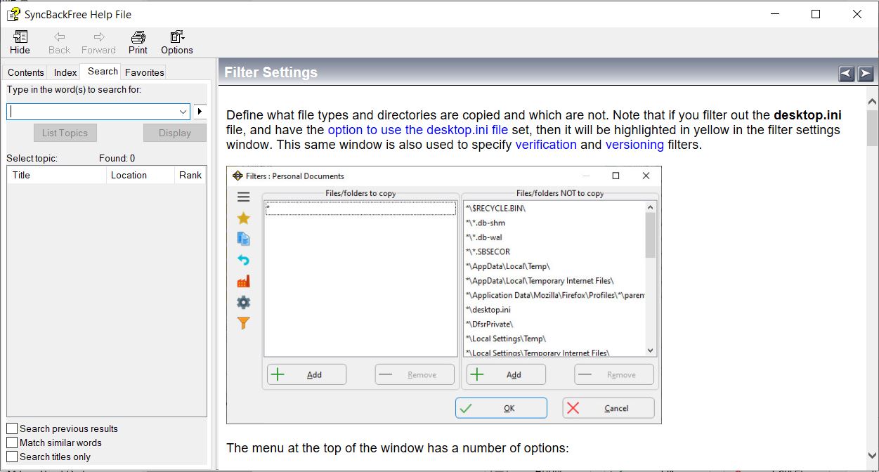This screenshot has width=879, height=472.
Task: Sort results by Rank column header
Action: [x=190, y=175]
